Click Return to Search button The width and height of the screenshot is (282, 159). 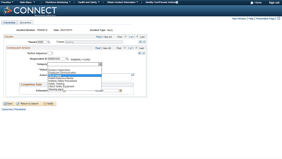click(x=29, y=104)
